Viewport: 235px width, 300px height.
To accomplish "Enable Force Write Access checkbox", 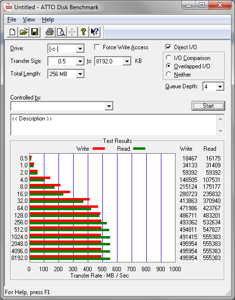I will [x=97, y=47].
